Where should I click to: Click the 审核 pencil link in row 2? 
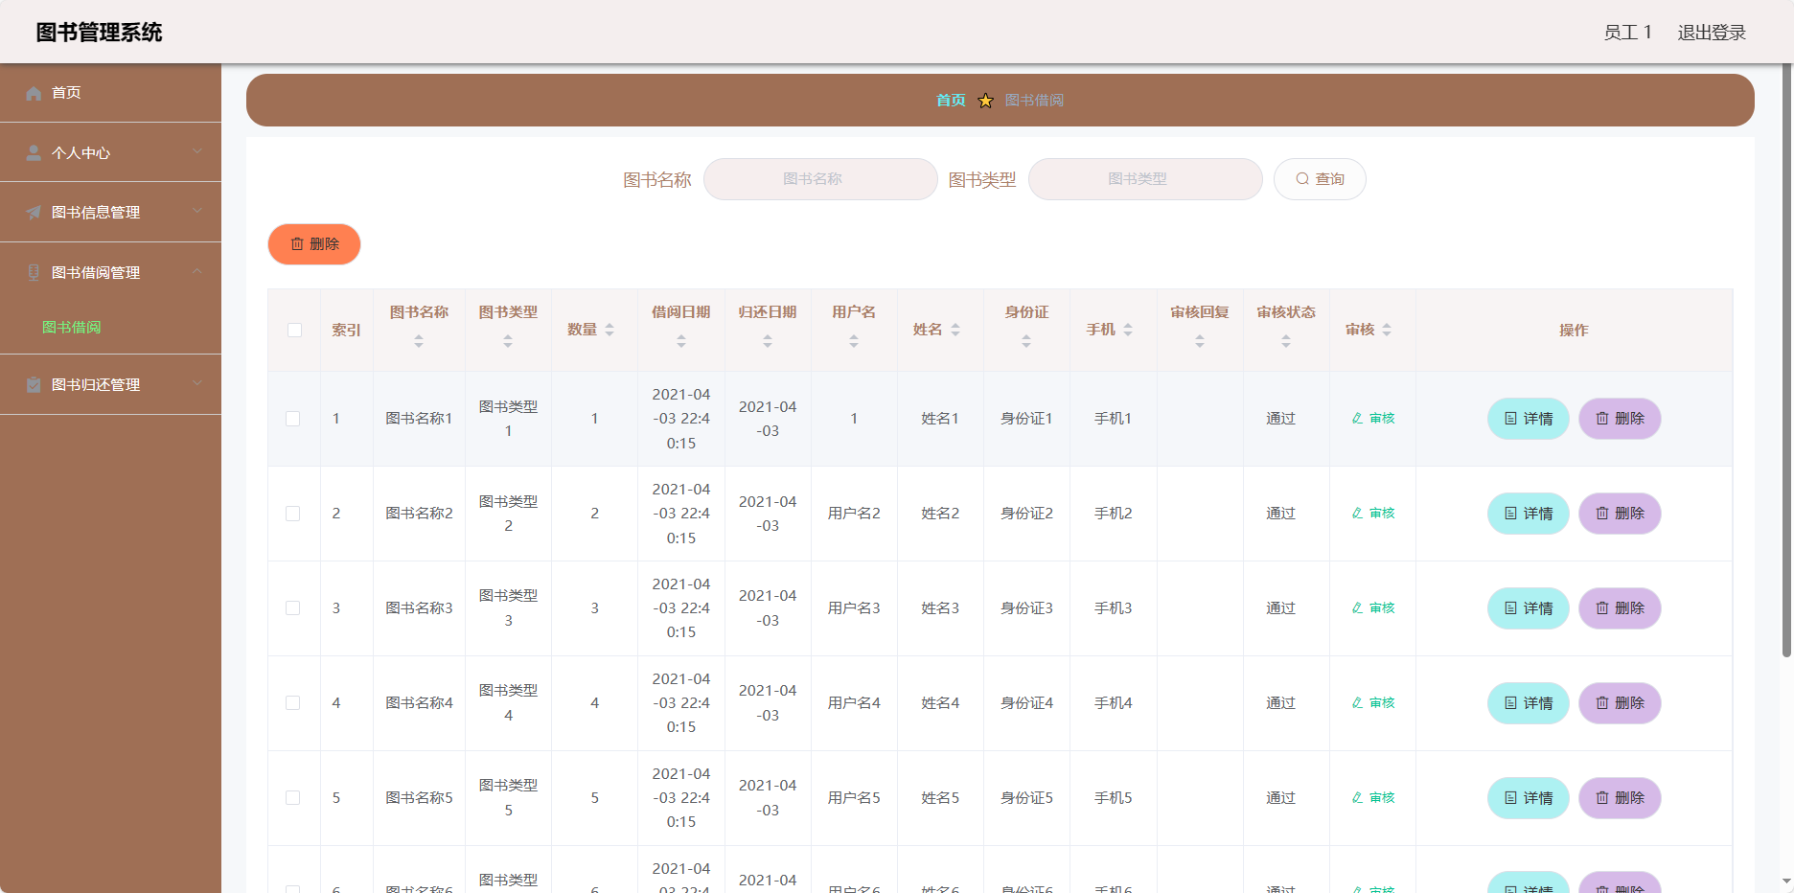point(1373,514)
